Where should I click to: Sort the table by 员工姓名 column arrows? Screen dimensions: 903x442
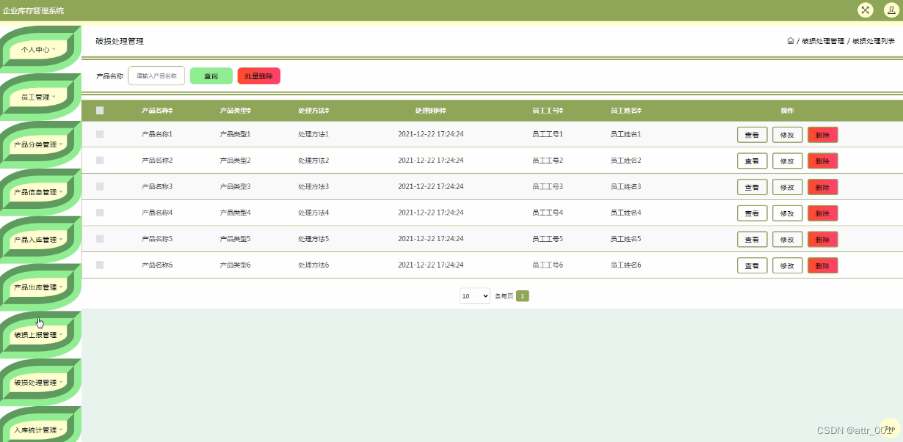tap(639, 111)
